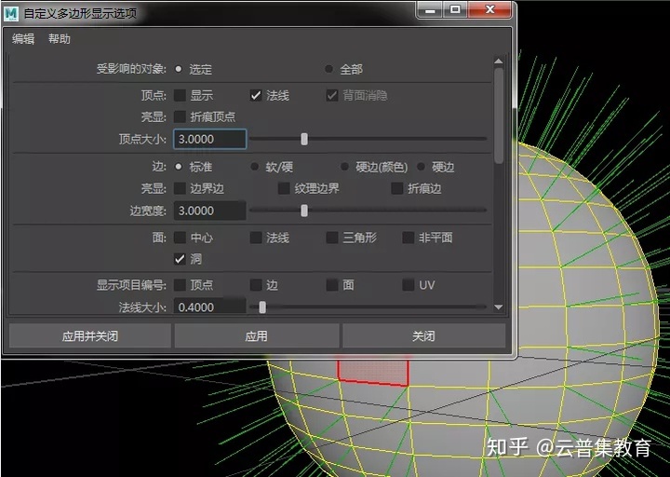Click the scrollbar up arrow
The height and width of the screenshot is (477, 670).
pyautogui.click(x=499, y=61)
